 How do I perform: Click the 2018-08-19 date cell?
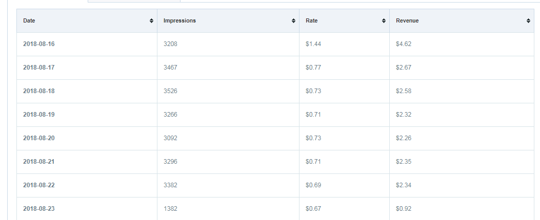39,115
